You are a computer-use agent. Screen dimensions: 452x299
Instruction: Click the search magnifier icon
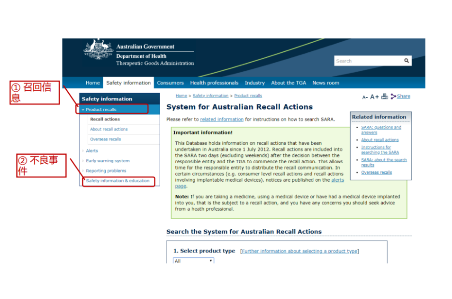click(406, 61)
